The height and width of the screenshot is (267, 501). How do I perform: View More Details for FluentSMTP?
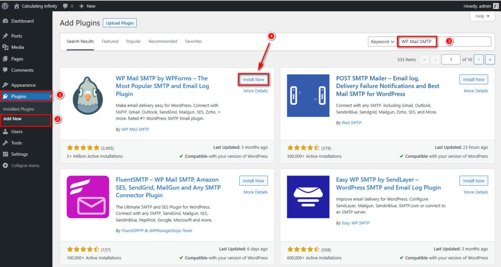point(255,192)
